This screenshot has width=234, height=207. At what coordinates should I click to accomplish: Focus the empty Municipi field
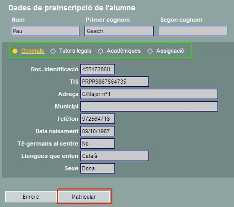coord(149,106)
